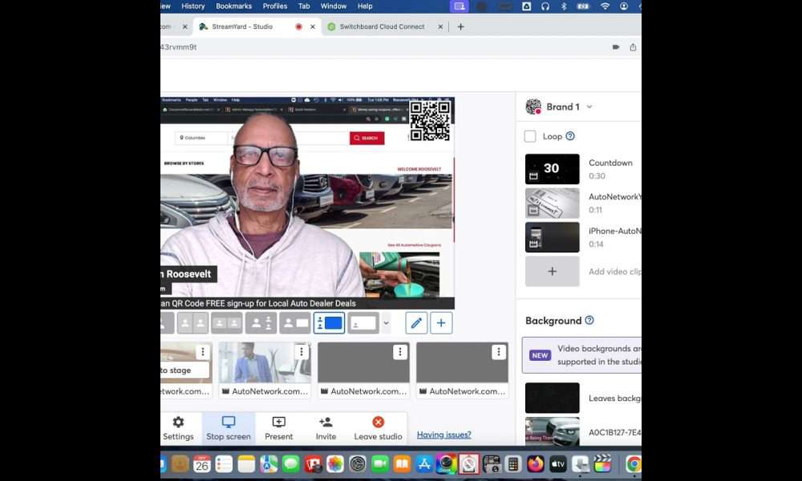Play the Countdown video clip thumbnail
The height and width of the screenshot is (481, 802).
pyautogui.click(x=552, y=169)
